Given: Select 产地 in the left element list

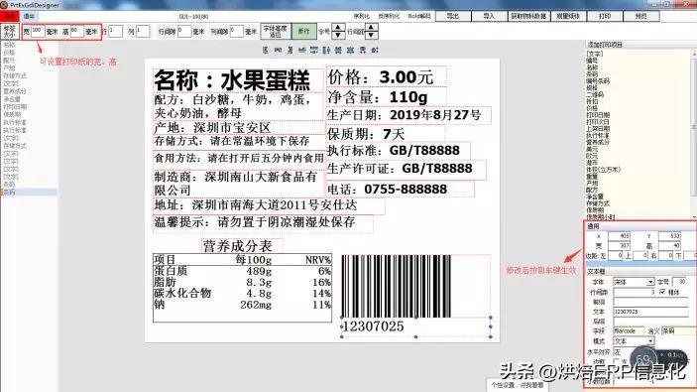Looking at the screenshot, I should tap(9, 68).
